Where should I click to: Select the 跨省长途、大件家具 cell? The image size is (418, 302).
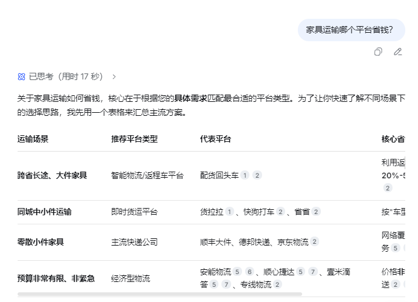coord(52,175)
